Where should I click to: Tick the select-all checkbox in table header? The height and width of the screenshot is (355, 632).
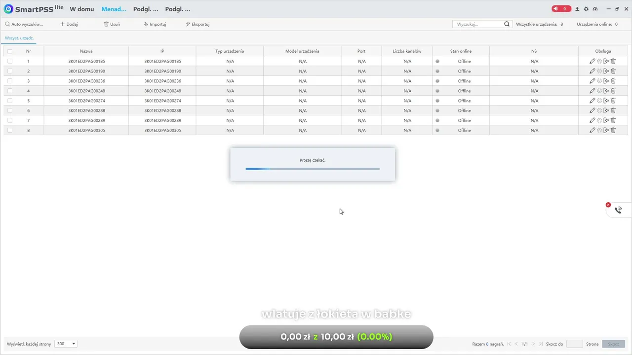pyautogui.click(x=10, y=51)
